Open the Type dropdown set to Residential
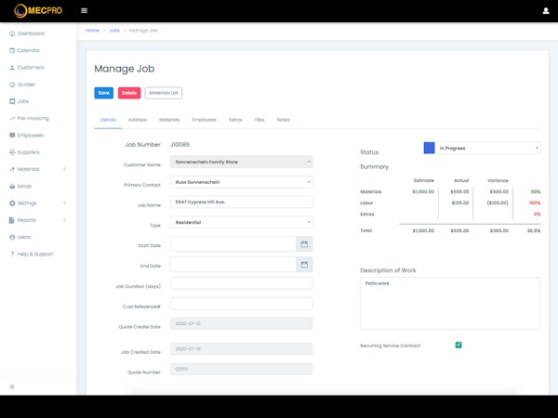This screenshot has height=418, width=558. pyautogui.click(x=241, y=222)
